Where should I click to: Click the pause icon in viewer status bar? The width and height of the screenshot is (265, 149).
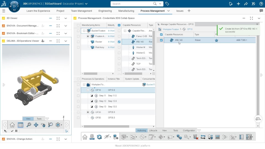tap(16, 131)
